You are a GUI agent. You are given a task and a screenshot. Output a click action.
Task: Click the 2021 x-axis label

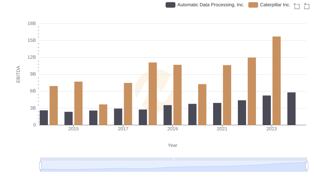click(x=222, y=129)
